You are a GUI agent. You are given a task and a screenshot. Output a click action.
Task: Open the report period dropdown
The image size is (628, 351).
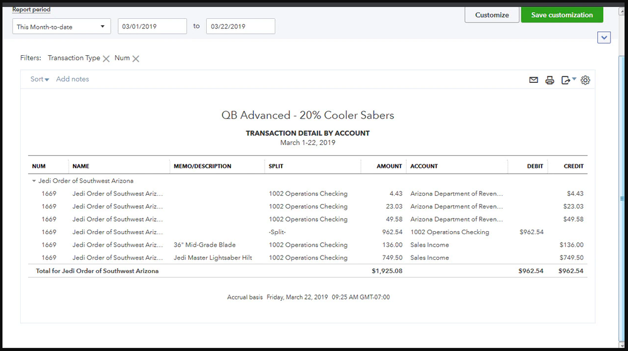[62, 27]
